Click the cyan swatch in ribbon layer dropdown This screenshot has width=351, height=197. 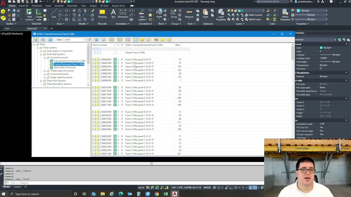click(x=239, y=11)
